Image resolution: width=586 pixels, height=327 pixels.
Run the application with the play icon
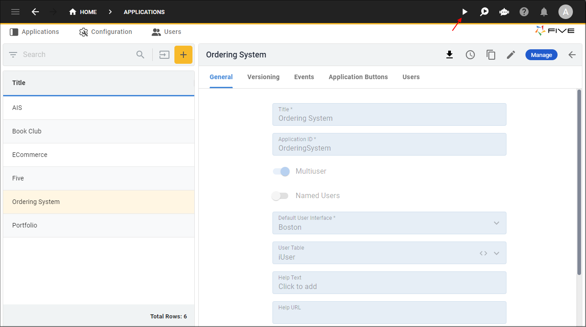coord(464,12)
